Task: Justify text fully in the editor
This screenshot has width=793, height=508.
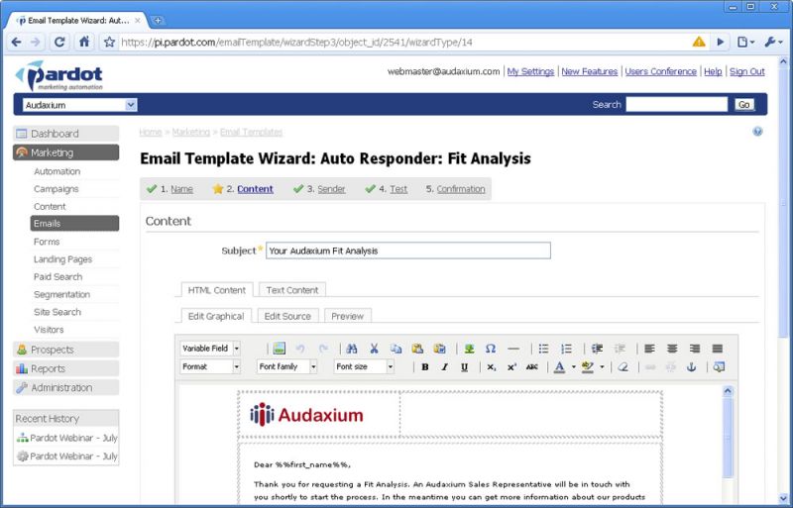Action: click(x=717, y=349)
